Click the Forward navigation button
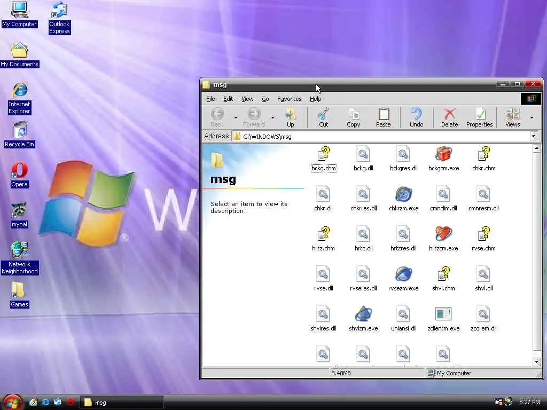Viewport: 547px width, 410px height. [254, 117]
